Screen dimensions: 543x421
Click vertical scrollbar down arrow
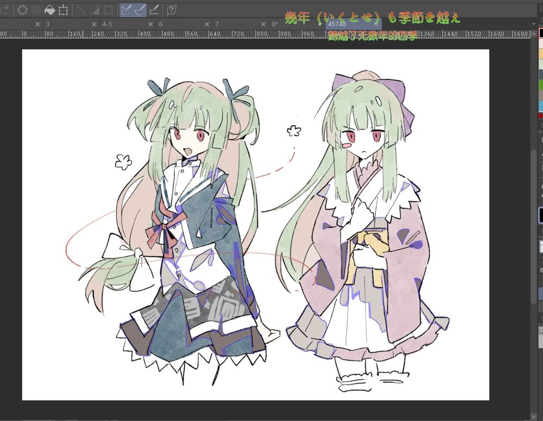(533, 416)
